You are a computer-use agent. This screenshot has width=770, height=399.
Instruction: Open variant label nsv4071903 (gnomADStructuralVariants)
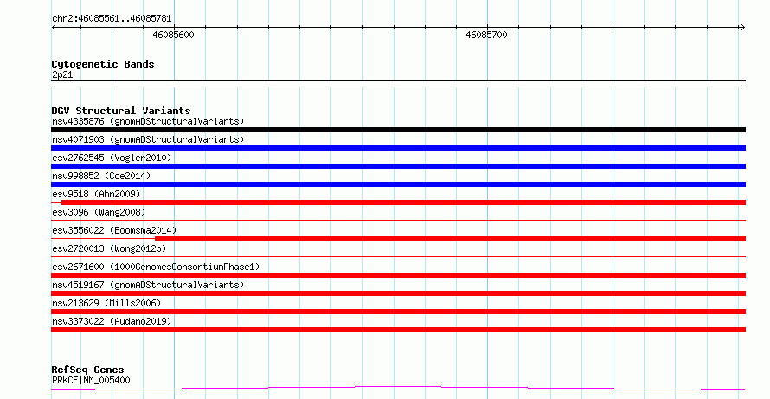148,139
